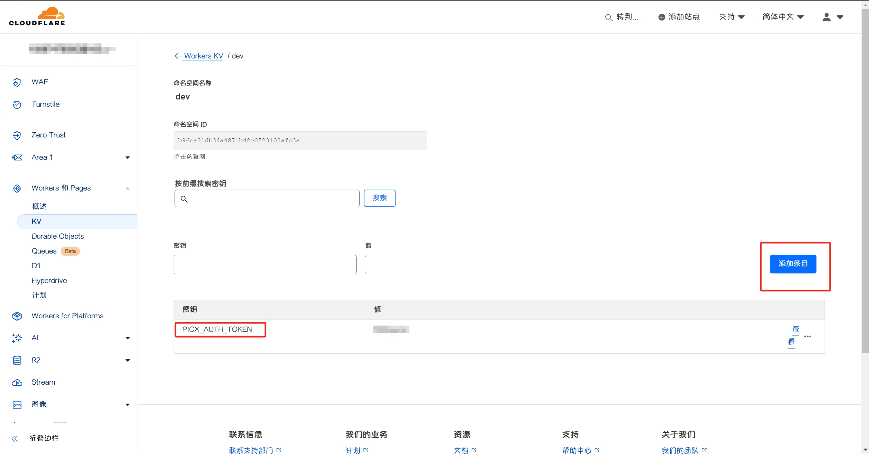This screenshot has width=869, height=454.
Task: Click the WAF shield icon in sidebar
Action: point(17,82)
